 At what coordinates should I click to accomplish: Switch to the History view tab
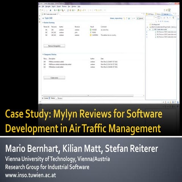158,14
